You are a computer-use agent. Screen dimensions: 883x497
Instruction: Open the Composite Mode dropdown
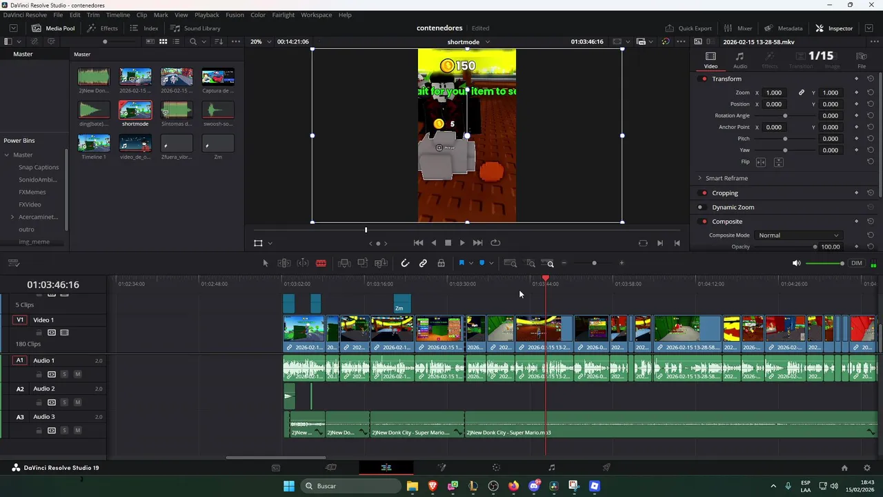[x=799, y=235]
